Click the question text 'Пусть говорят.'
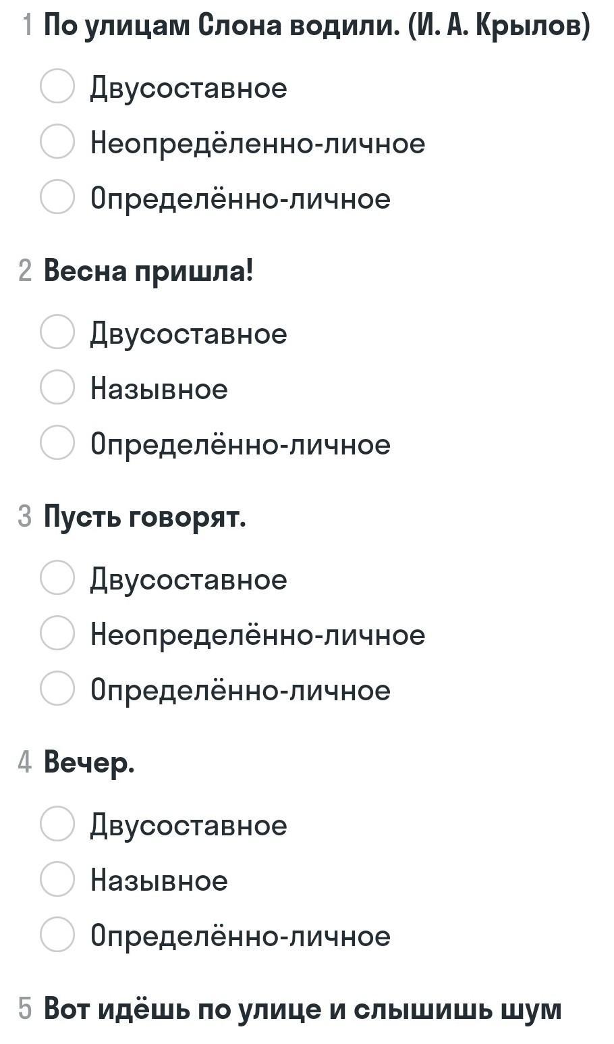Screen dimensions: 614x1044 pyautogui.click(x=145, y=517)
